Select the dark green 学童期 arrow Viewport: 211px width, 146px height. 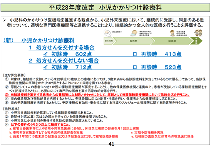(196, 41)
